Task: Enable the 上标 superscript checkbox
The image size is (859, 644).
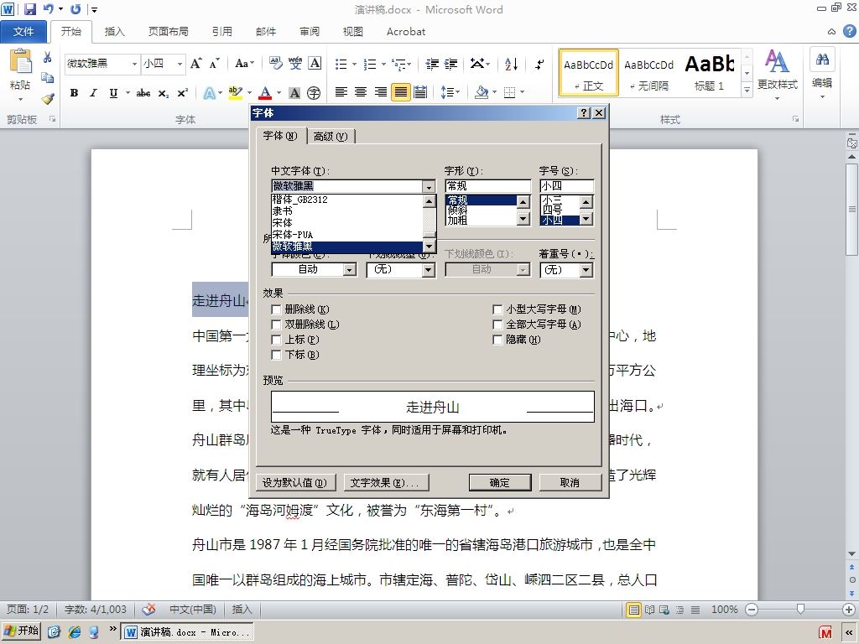Action: point(276,340)
